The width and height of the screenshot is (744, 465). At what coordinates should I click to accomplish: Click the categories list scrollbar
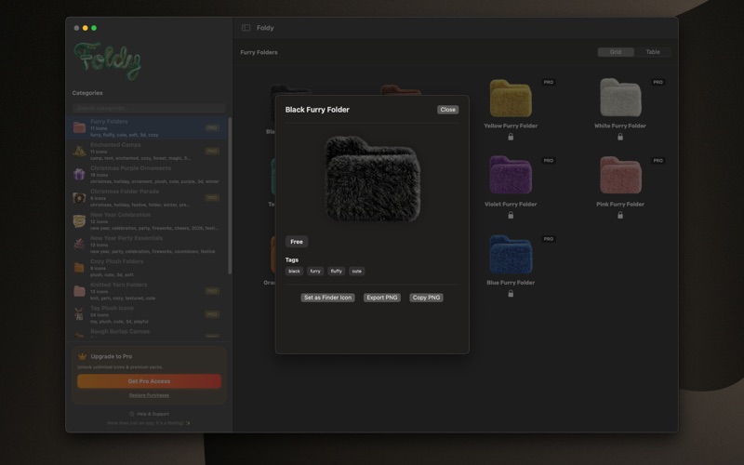[x=230, y=195]
